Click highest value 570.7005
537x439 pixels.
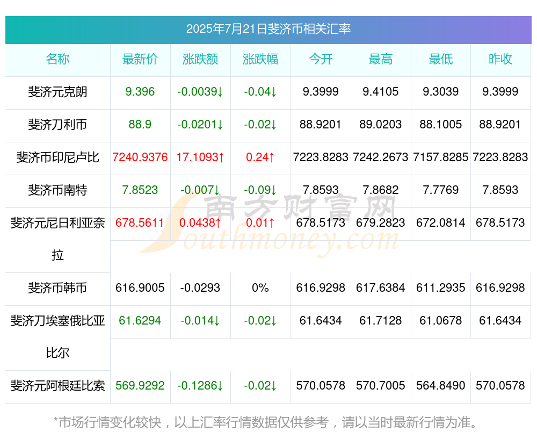coord(381,385)
